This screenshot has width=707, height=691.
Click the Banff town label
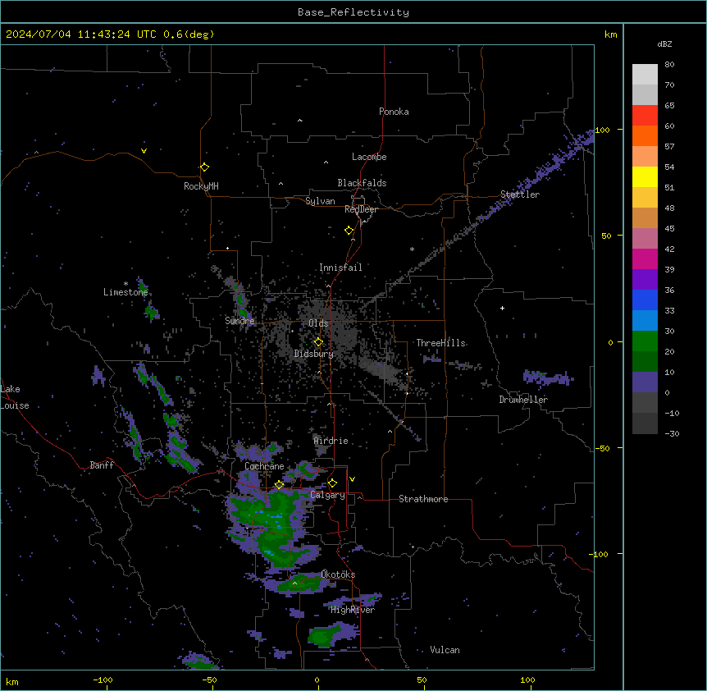click(x=102, y=465)
